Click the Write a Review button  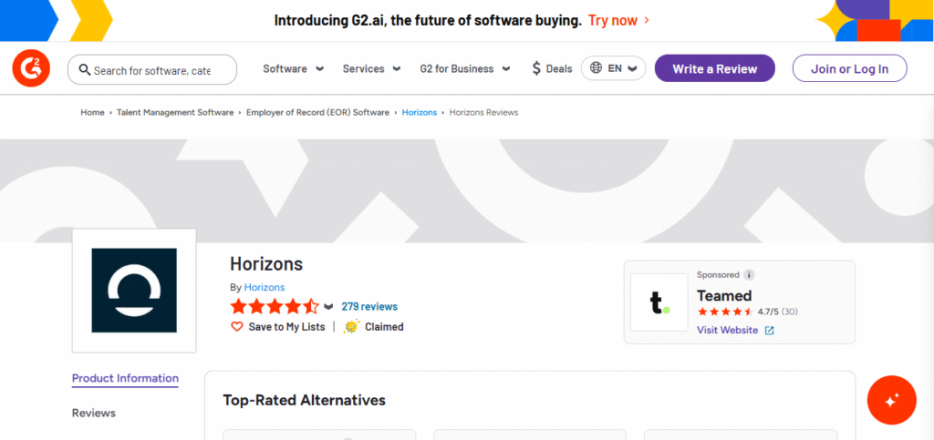pos(715,68)
